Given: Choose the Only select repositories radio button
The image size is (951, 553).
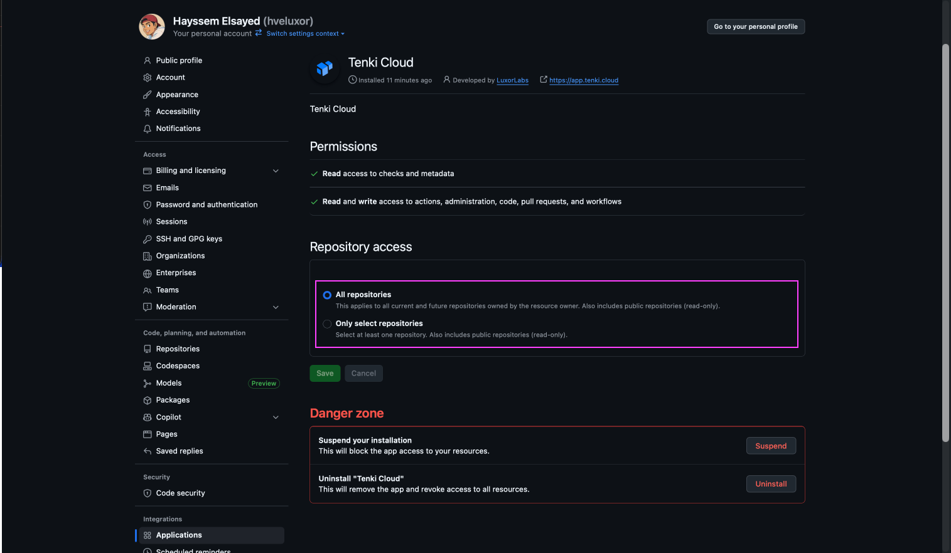Looking at the screenshot, I should [x=327, y=324].
